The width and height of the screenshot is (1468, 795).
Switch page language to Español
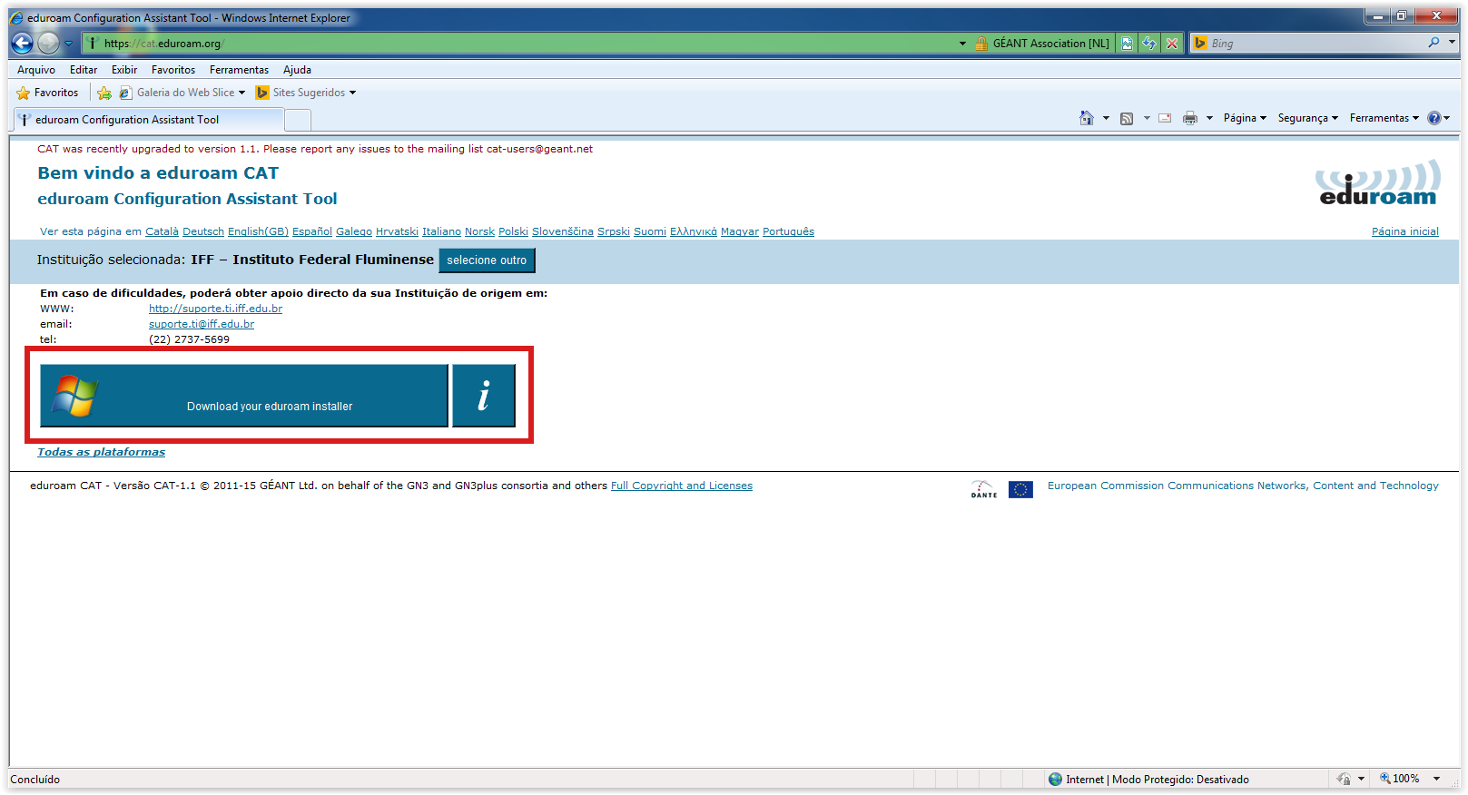click(312, 231)
